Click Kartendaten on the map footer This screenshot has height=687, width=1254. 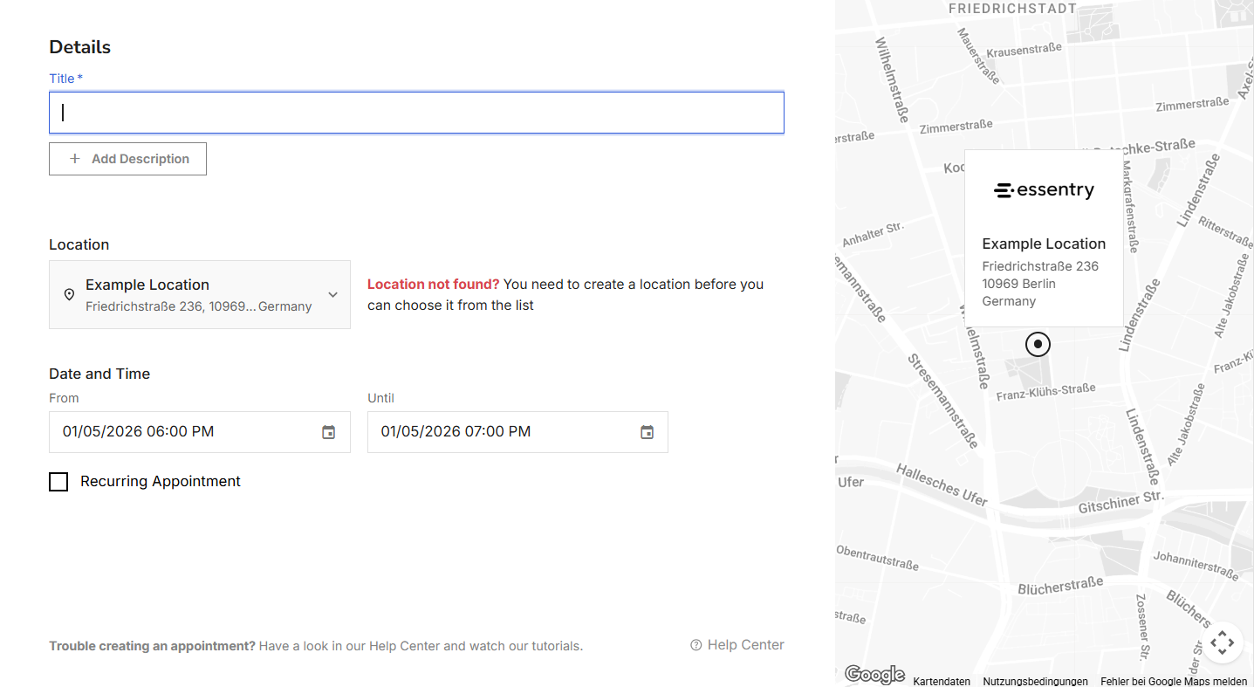(942, 682)
